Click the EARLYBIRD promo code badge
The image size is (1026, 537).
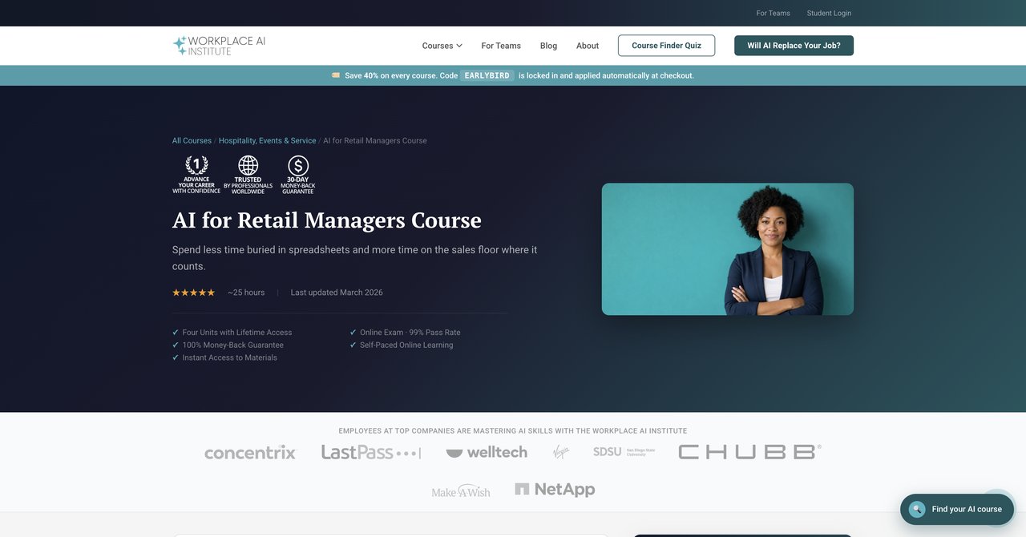coord(487,75)
